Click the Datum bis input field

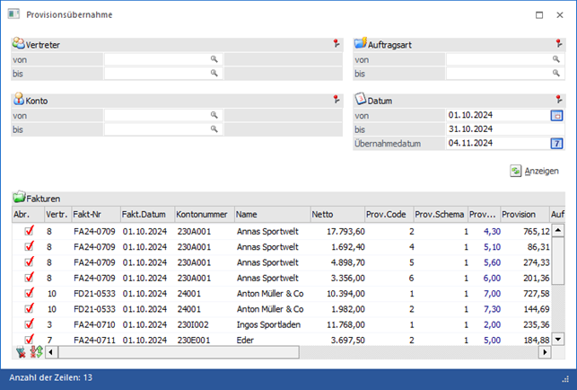(x=496, y=129)
